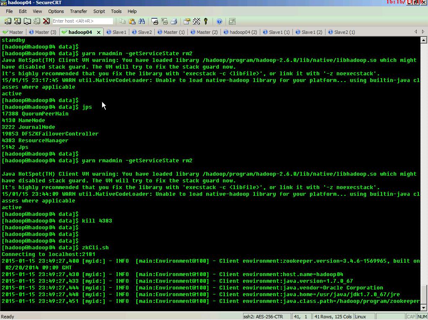Click '4383 ResourceManager' process line
428x320 pixels.
[x=35, y=141]
